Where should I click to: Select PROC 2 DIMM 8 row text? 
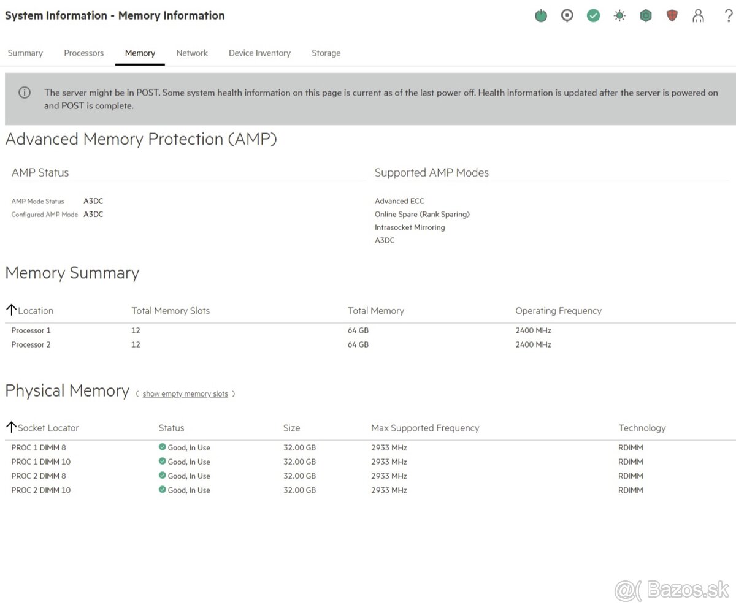pyautogui.click(x=39, y=476)
